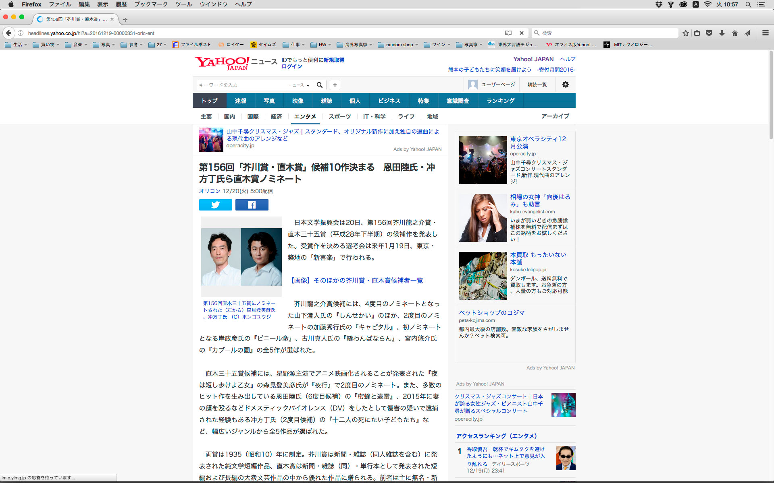The height and width of the screenshot is (483, 774).
Task: Click the Yahoo search magnifier icon
Action: pyautogui.click(x=320, y=85)
